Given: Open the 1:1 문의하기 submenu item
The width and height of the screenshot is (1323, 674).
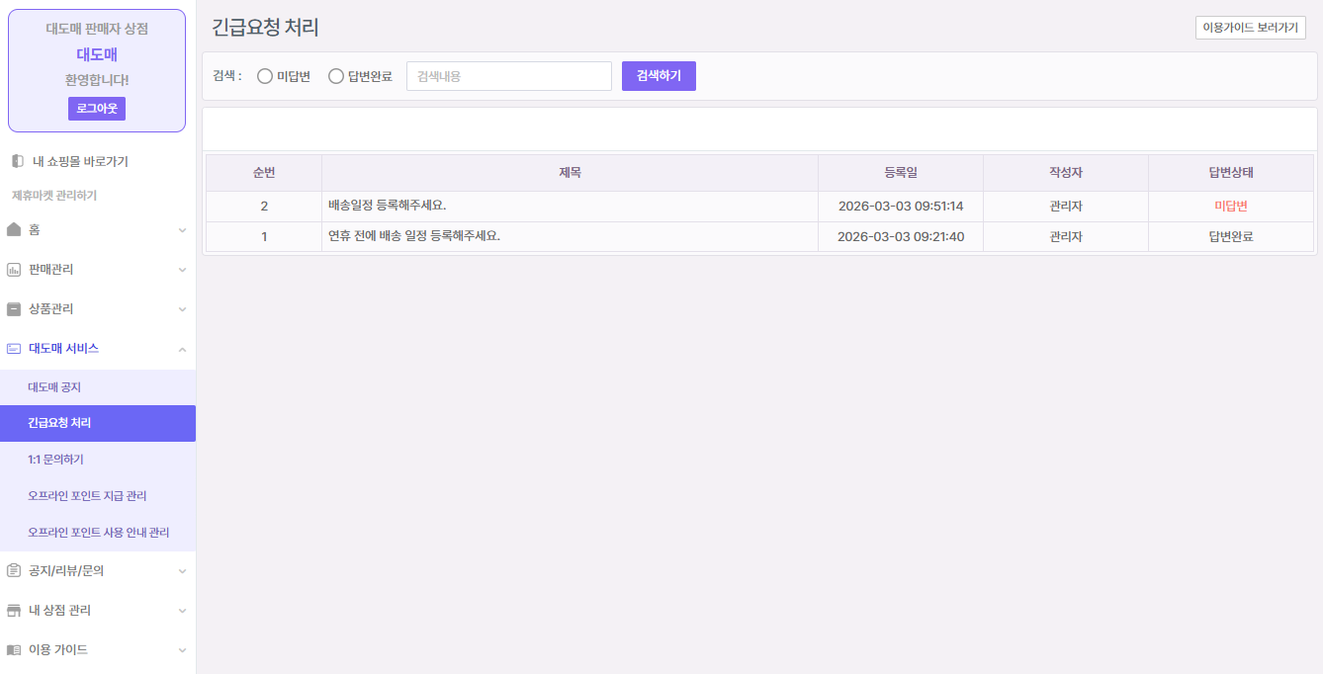Looking at the screenshot, I should pos(55,460).
